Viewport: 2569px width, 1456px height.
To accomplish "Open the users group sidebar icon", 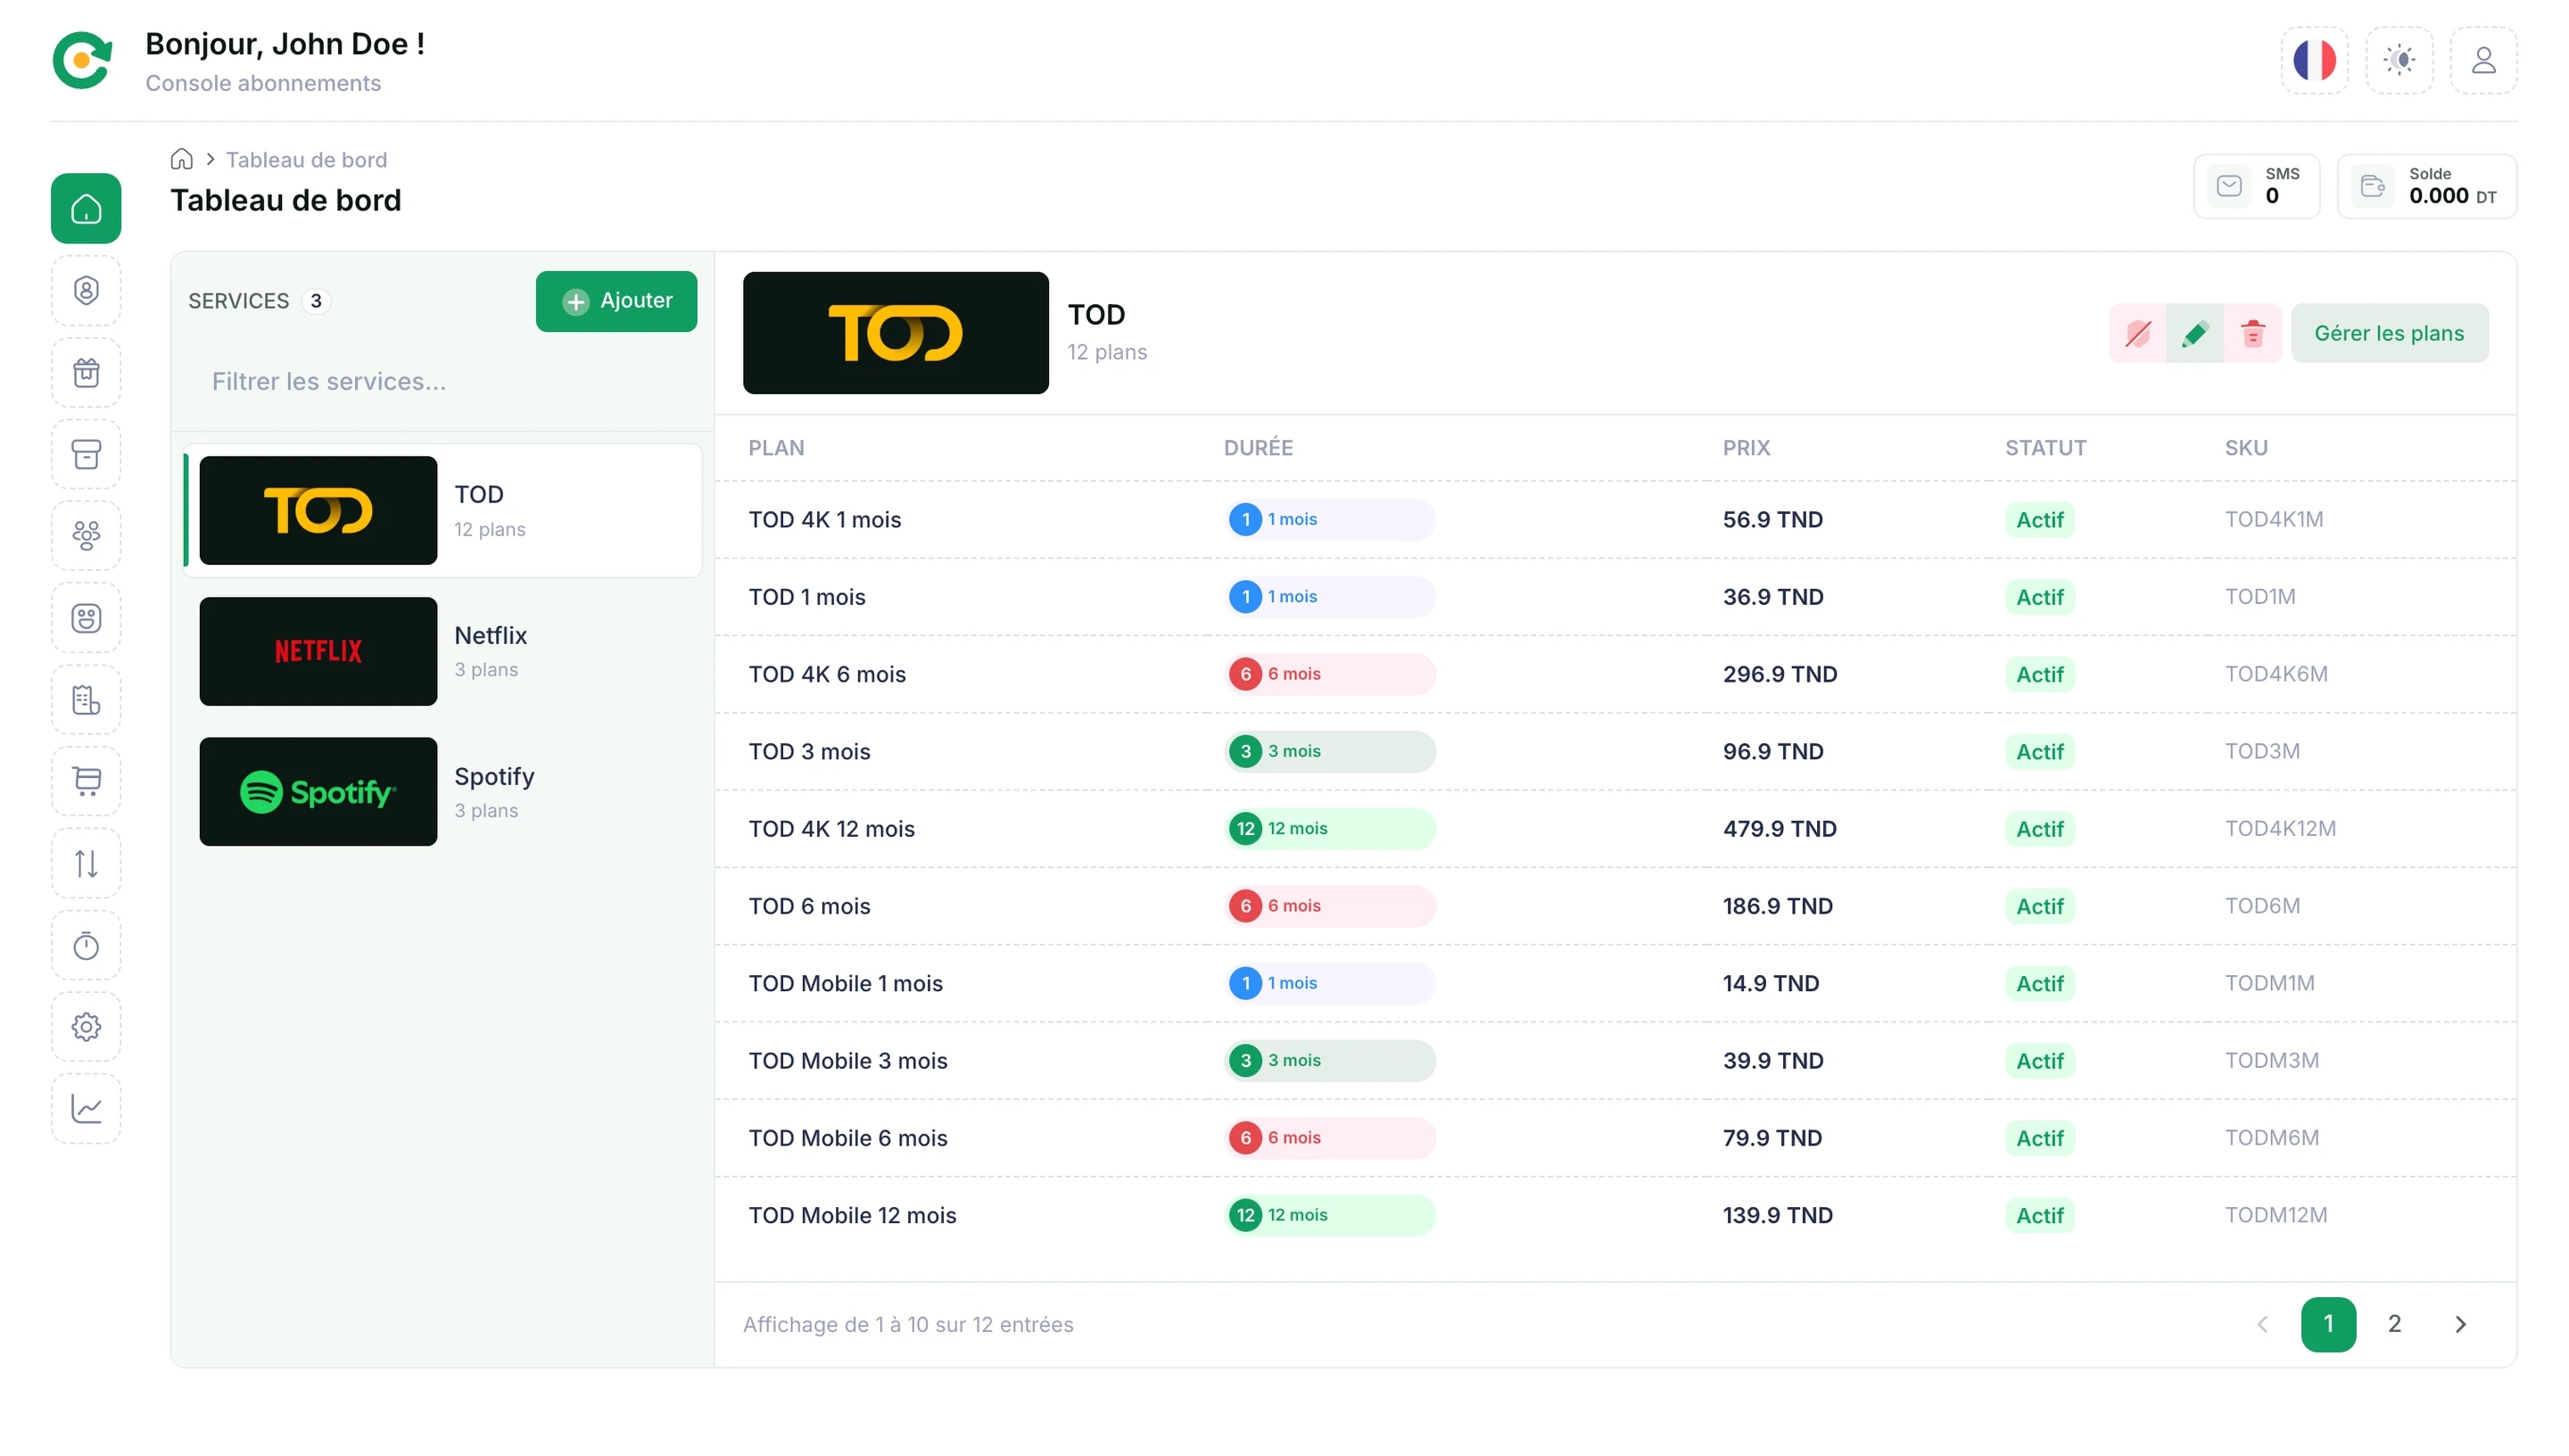I will click(x=86, y=536).
